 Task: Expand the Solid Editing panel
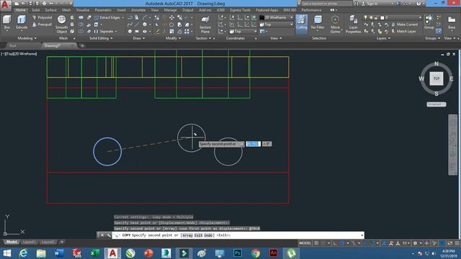click(101, 38)
